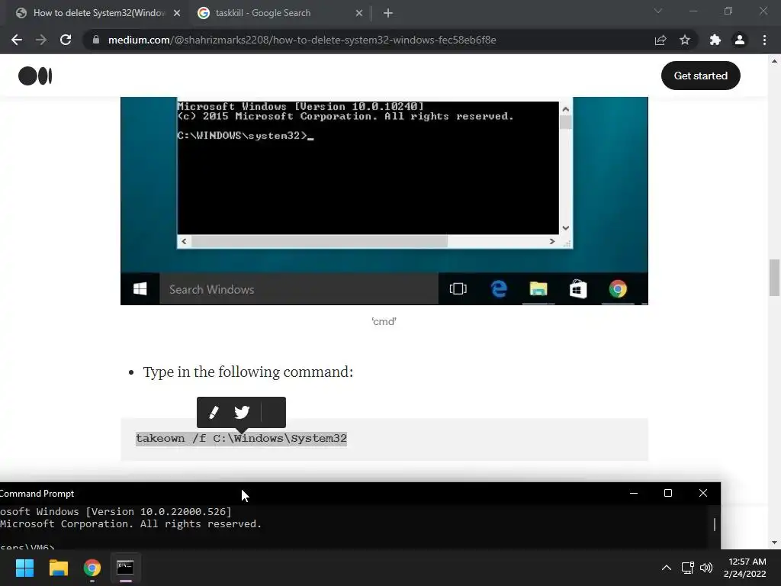781x586 pixels.
Task: Click 'Type in the following command:' text
Action: coord(248,372)
